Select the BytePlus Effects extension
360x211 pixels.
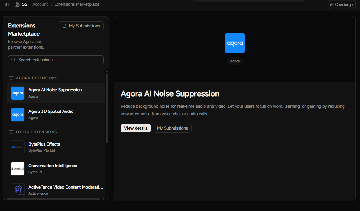(x=56, y=147)
